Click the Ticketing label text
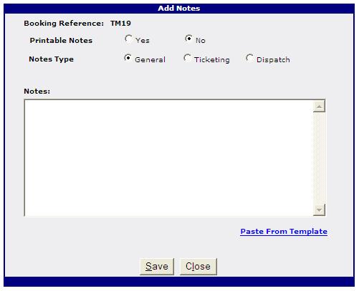Viewport: 359px width, 291px height. coord(212,59)
